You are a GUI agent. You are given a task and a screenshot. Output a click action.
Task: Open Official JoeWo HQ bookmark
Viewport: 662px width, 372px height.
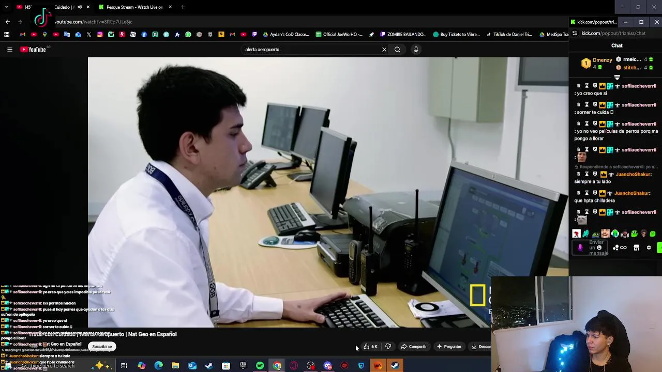339,35
